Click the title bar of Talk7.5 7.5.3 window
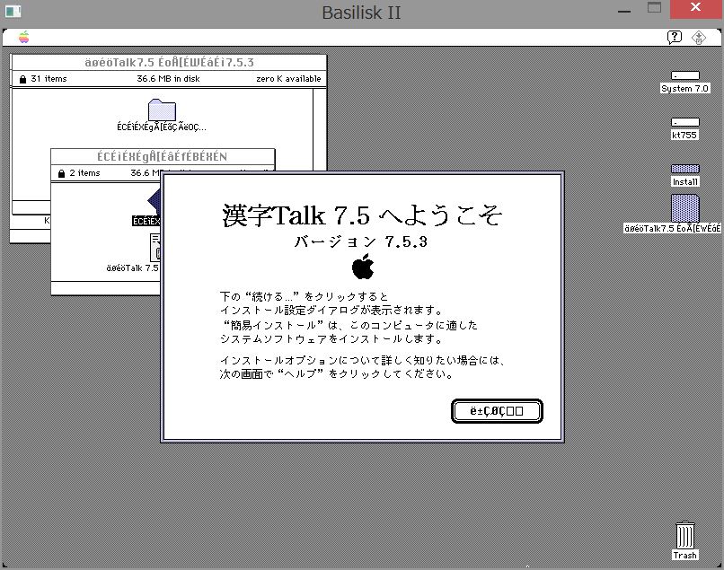Screen dimensions: 724x570 tap(169, 62)
